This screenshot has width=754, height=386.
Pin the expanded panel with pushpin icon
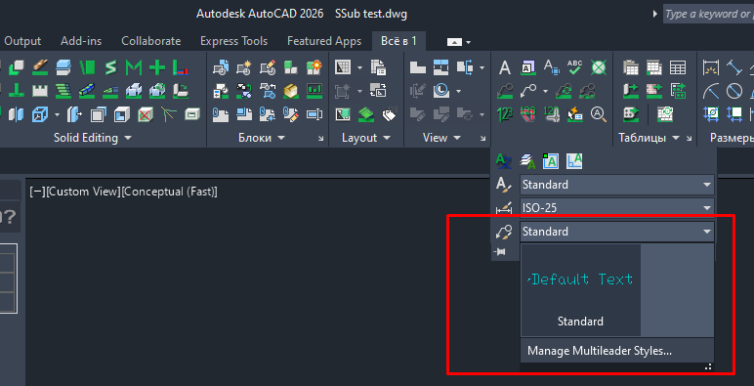(x=500, y=252)
